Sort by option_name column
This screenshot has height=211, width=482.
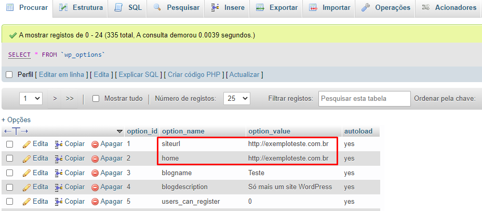pyautogui.click(x=183, y=131)
